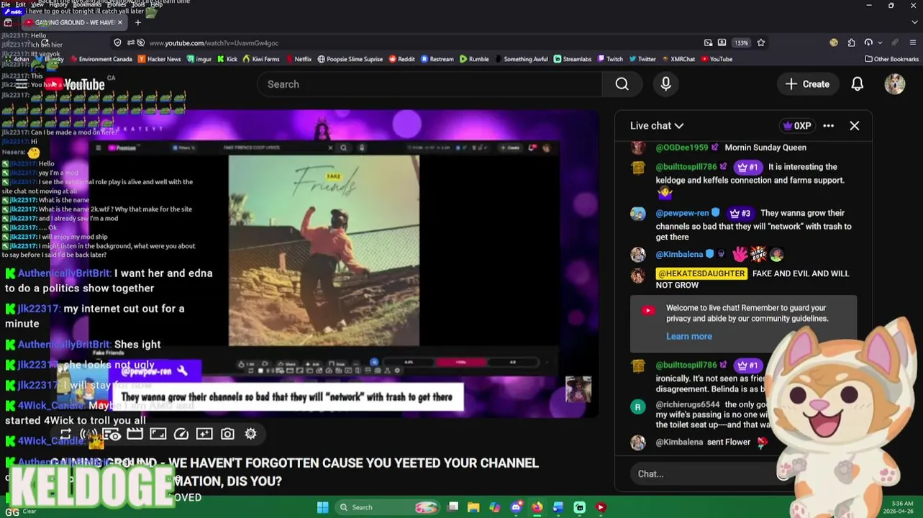Viewport: 923px width, 518px height.
Task: Click the live chat message input
Action: pyautogui.click(x=705, y=473)
